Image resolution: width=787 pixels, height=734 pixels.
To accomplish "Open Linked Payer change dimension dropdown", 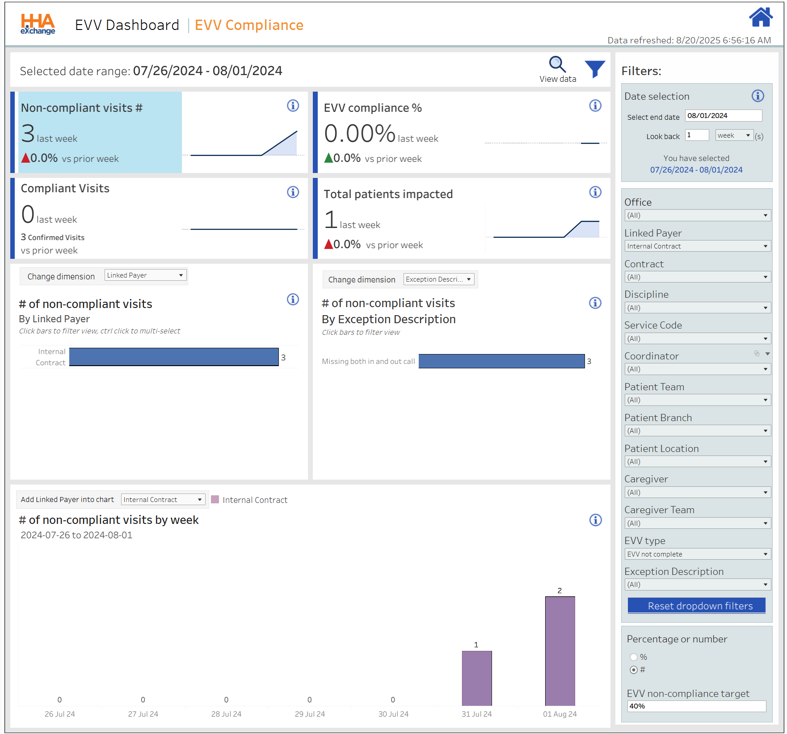I will 145,275.
